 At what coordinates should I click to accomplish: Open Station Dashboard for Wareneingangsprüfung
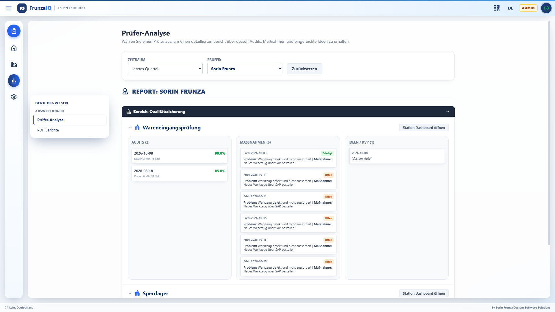pos(424,127)
